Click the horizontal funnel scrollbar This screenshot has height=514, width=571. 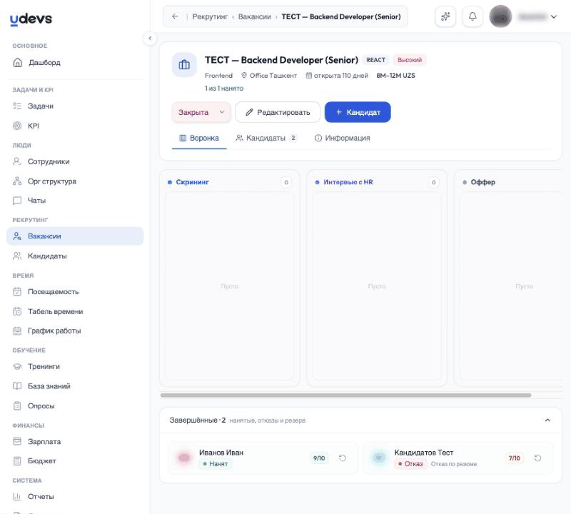(x=345, y=395)
